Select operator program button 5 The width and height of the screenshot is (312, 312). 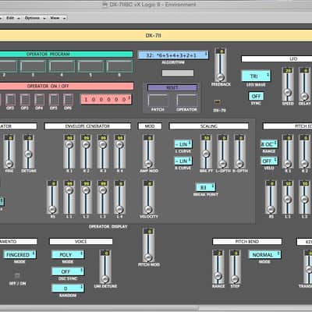[x=90, y=66]
